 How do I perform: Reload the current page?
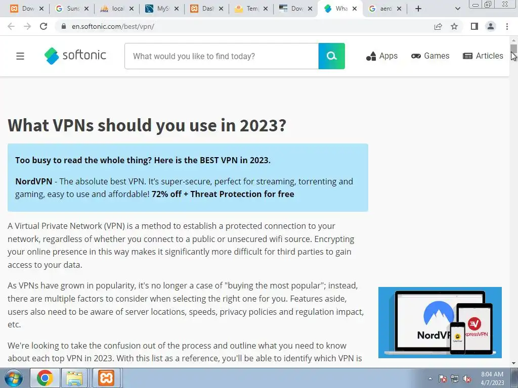point(44,26)
